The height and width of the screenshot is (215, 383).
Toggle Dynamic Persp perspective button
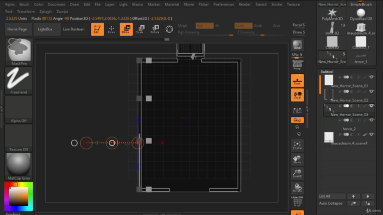(x=297, y=65)
